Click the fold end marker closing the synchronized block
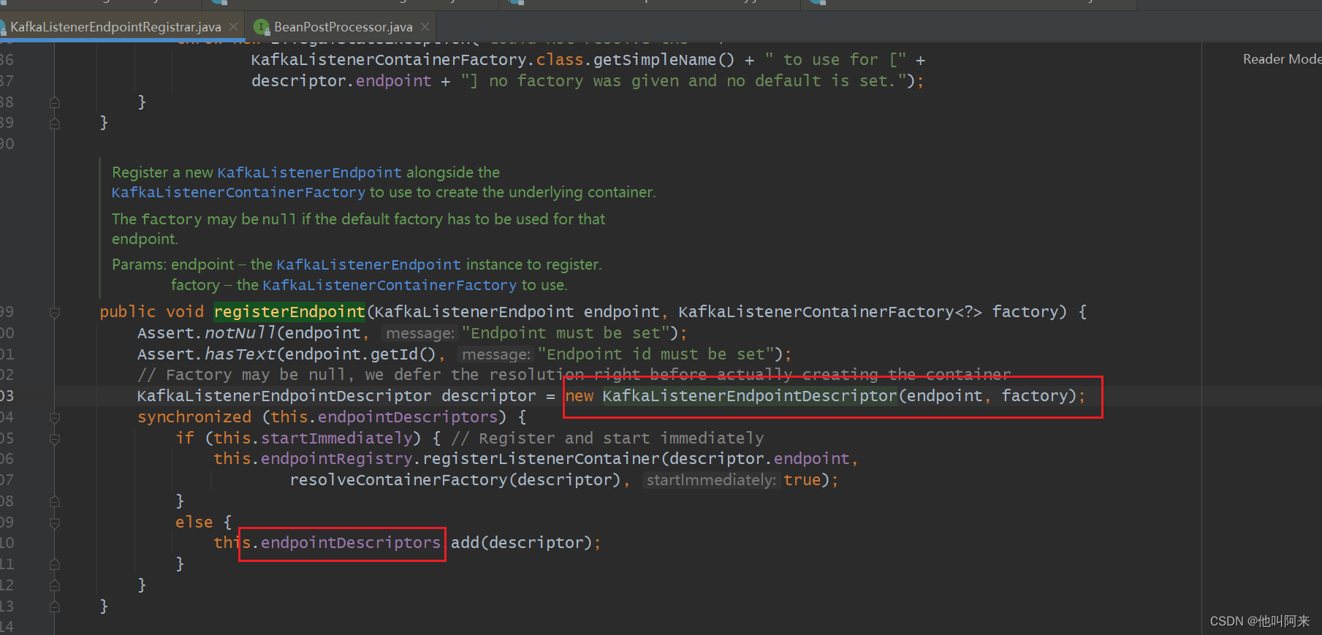The height and width of the screenshot is (635, 1322). point(55,585)
